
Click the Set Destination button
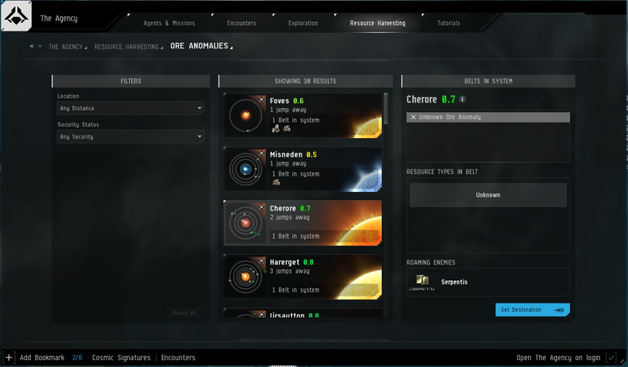532,310
